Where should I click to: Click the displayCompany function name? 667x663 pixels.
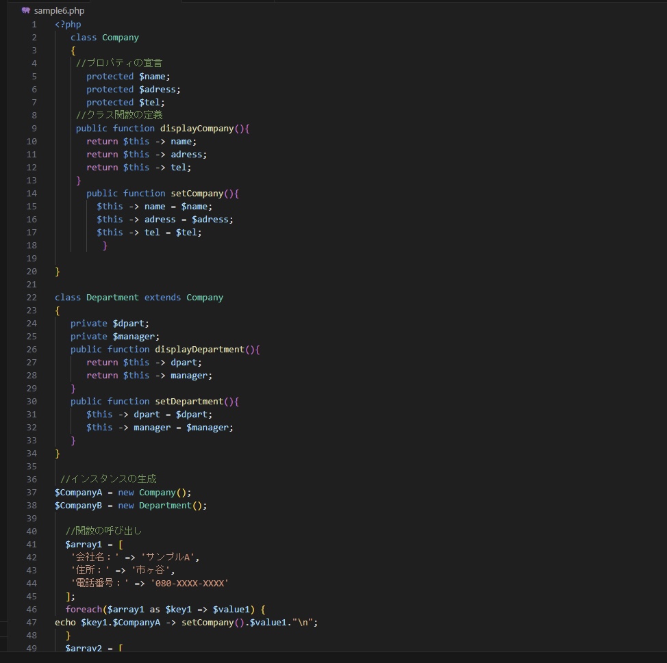(x=197, y=129)
